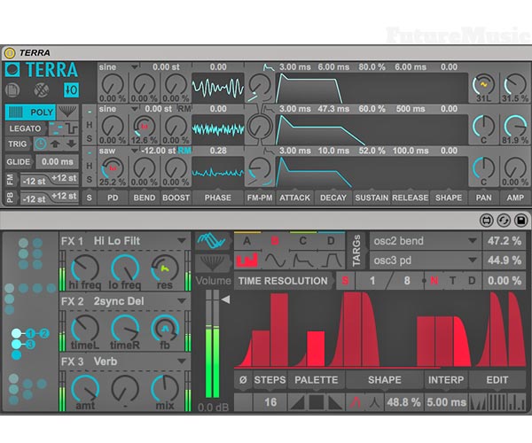Select the red curved shape icon
The image size is (532, 443).
(x=356, y=402)
